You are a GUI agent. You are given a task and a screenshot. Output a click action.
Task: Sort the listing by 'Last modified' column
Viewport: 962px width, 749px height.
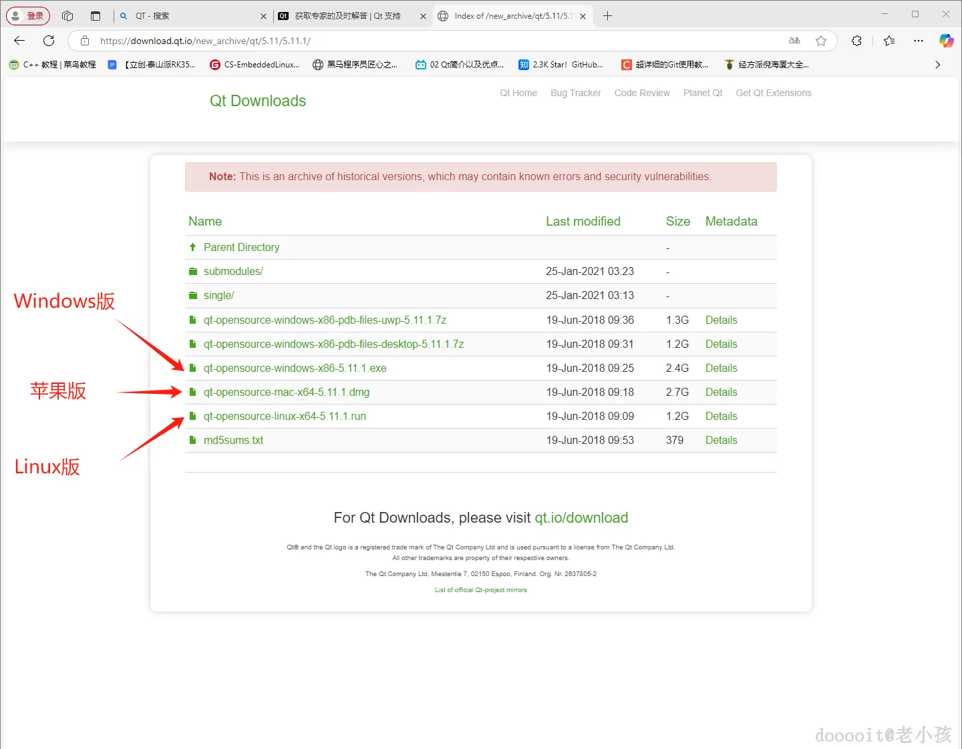[x=583, y=222]
